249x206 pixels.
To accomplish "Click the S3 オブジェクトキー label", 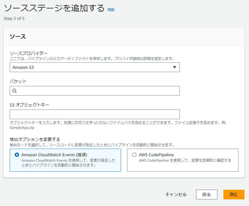I will 30,105.
